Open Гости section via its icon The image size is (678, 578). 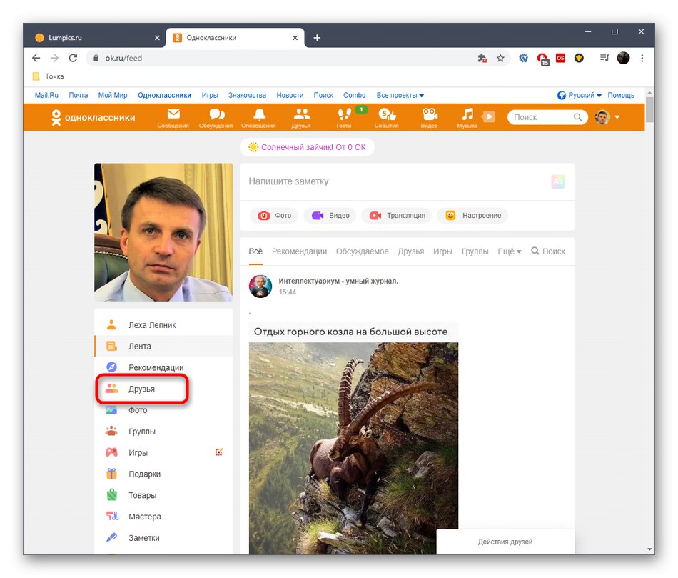[344, 116]
